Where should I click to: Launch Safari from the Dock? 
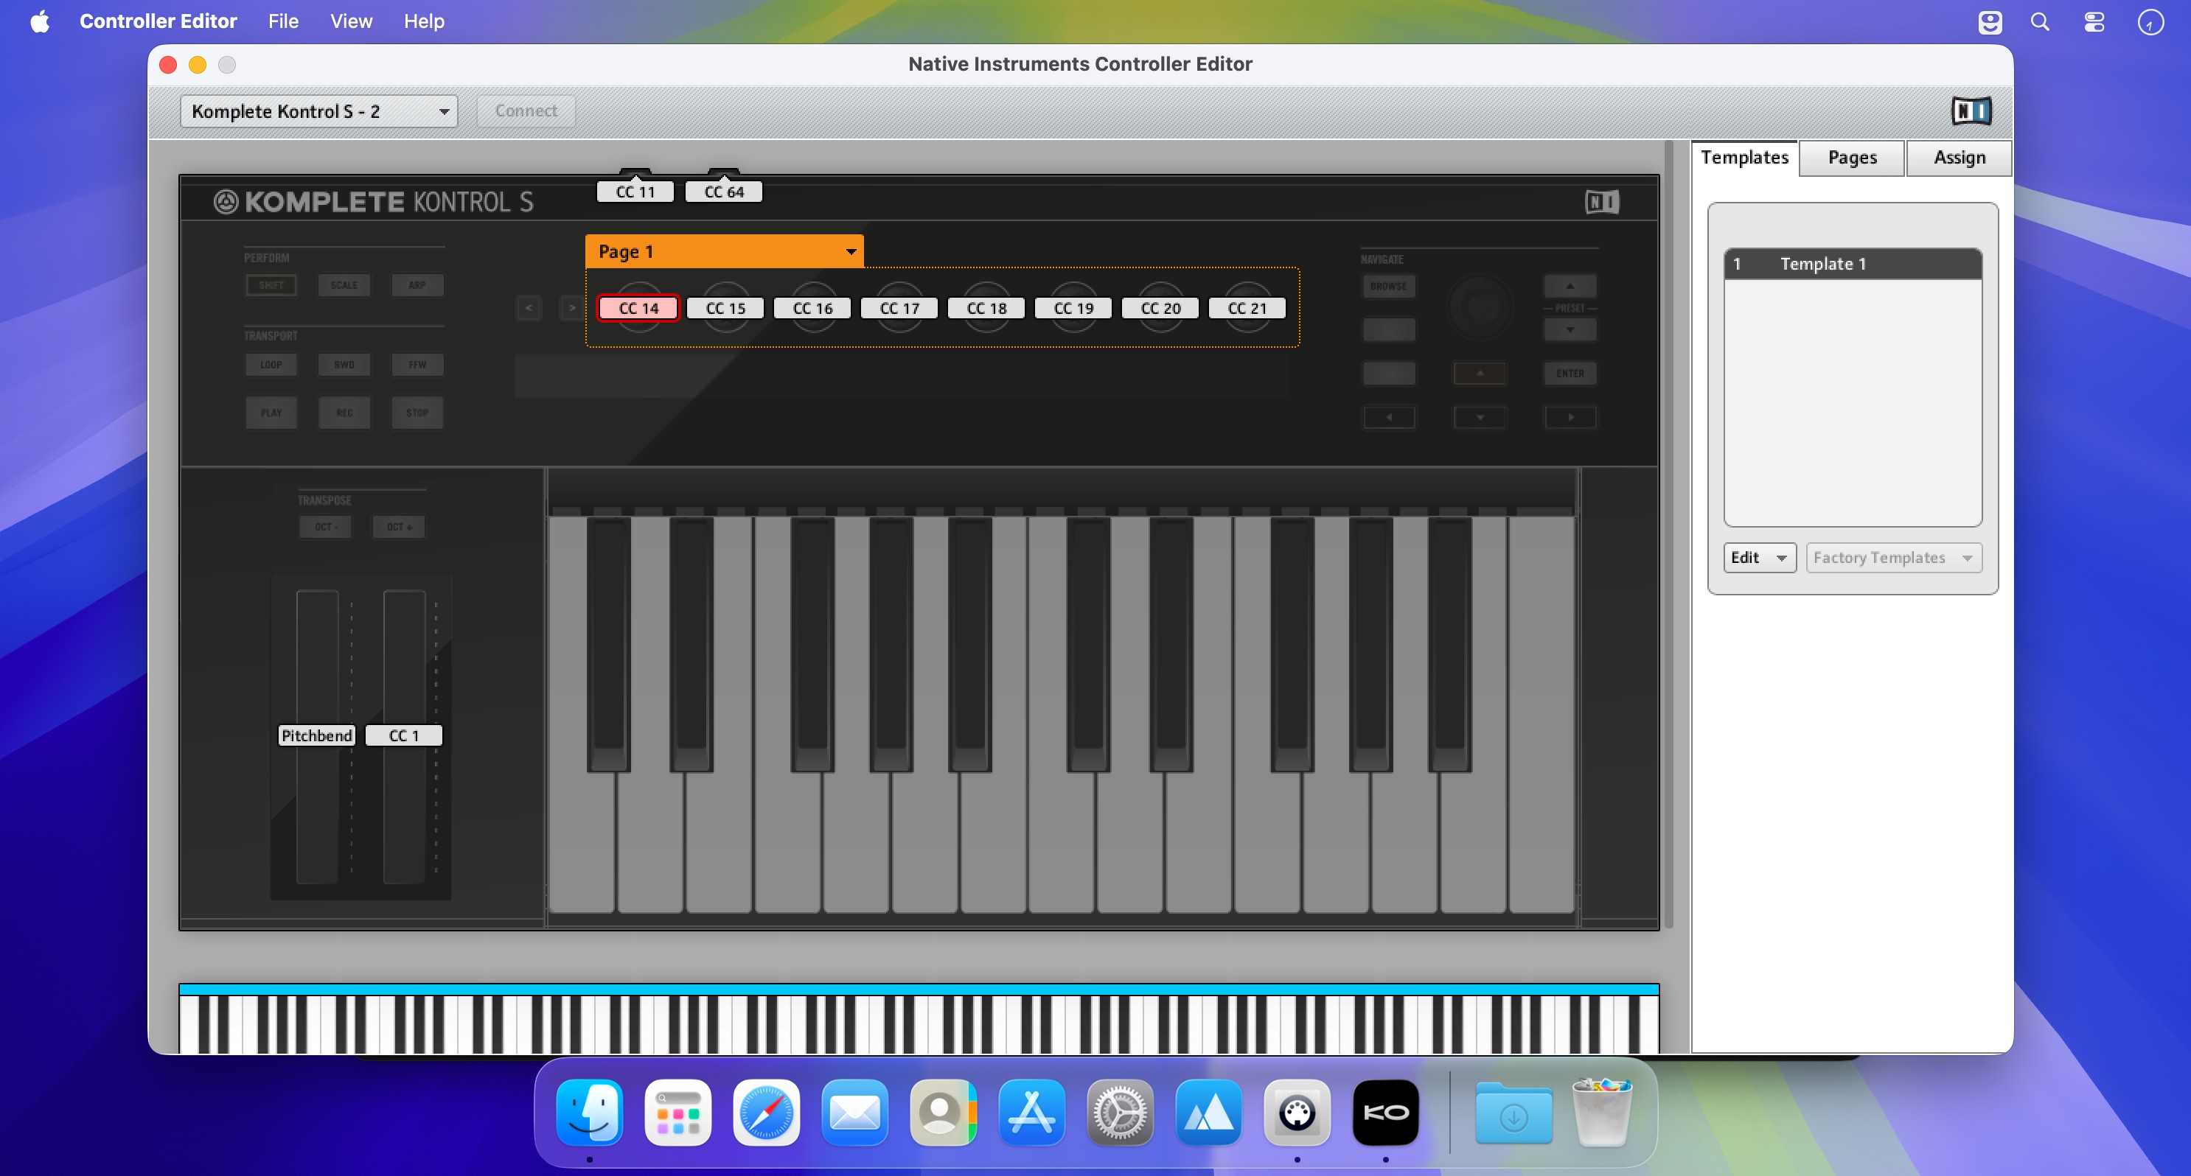[x=767, y=1112]
